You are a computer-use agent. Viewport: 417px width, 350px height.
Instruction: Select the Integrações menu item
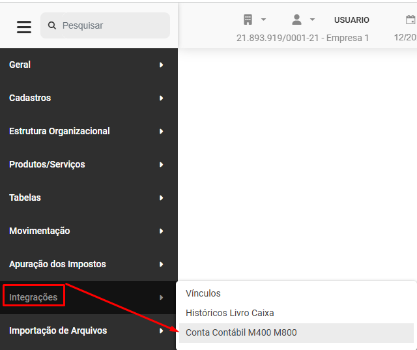click(x=33, y=297)
